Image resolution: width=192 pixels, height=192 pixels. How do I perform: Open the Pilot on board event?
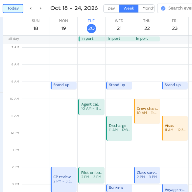point(91,175)
